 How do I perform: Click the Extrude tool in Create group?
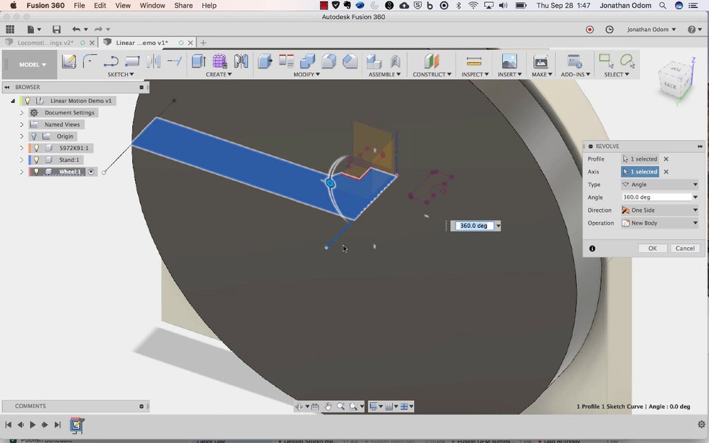pyautogui.click(x=198, y=62)
